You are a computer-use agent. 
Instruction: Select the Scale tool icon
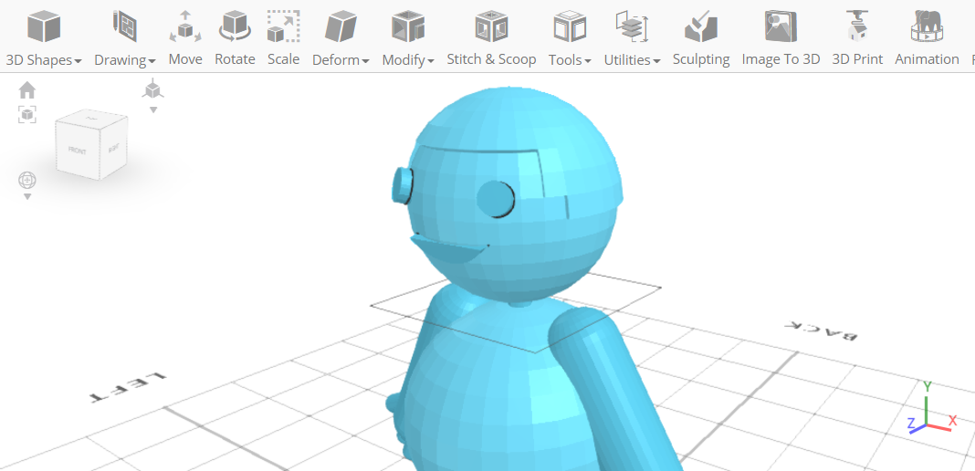pos(284,26)
